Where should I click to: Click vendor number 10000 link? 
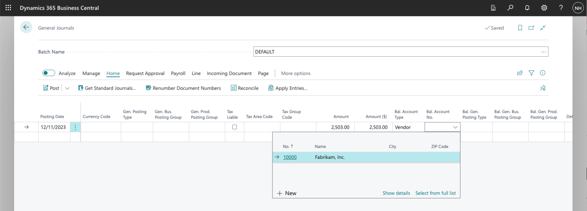(x=290, y=157)
